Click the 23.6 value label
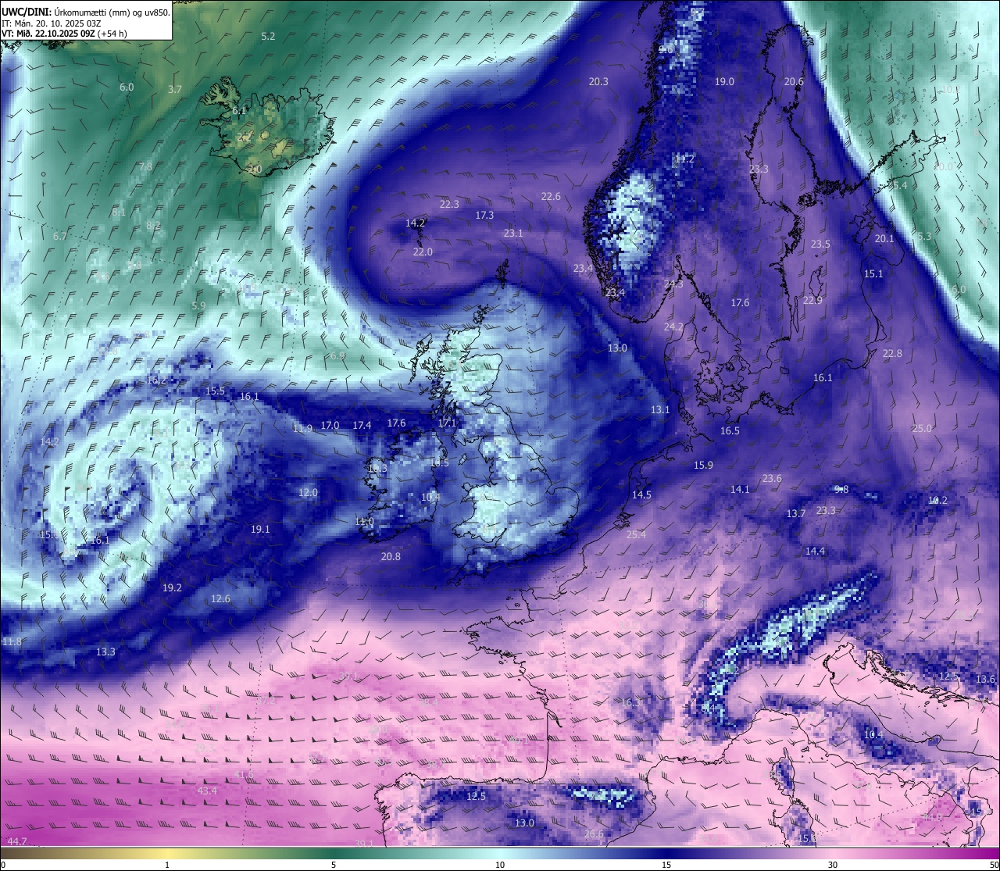 [772, 479]
